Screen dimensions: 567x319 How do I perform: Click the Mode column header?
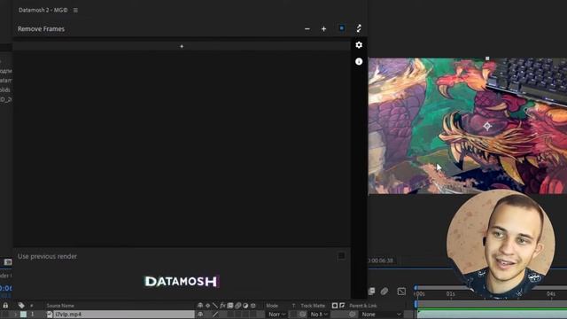coord(272,306)
